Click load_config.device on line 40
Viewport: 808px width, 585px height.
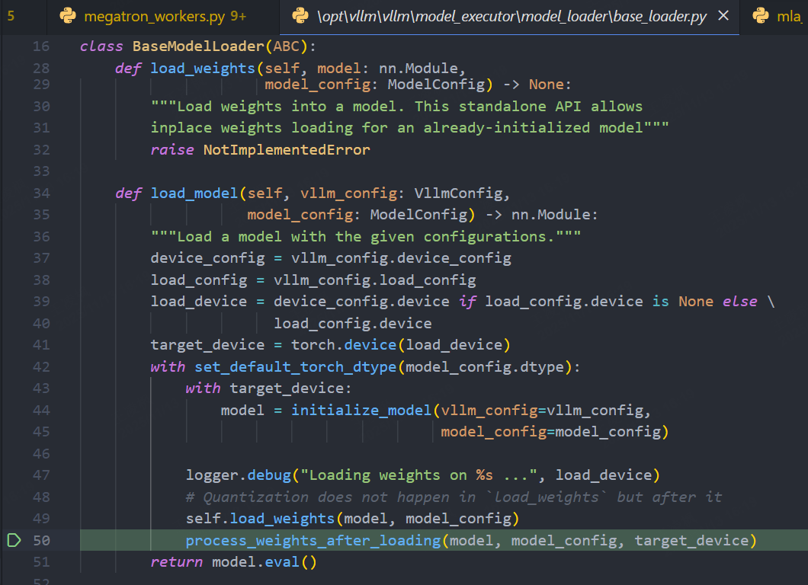pyautogui.click(x=352, y=324)
